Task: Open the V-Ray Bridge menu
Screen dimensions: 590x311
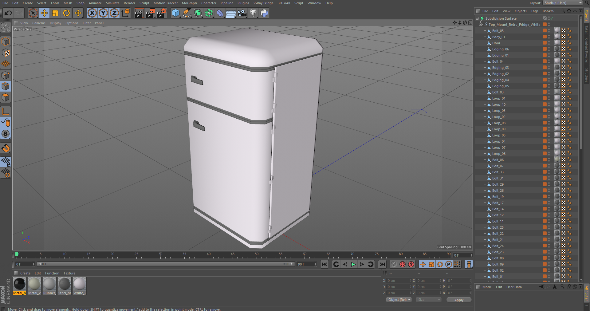Action: pyautogui.click(x=263, y=3)
